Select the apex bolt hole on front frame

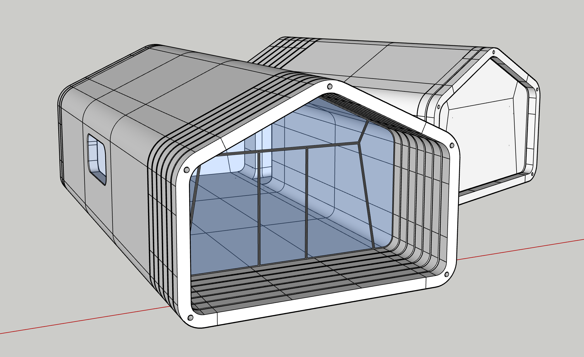330,86
